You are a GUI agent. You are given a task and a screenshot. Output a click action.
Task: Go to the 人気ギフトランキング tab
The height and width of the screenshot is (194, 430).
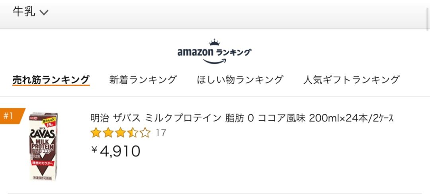[x=351, y=79]
